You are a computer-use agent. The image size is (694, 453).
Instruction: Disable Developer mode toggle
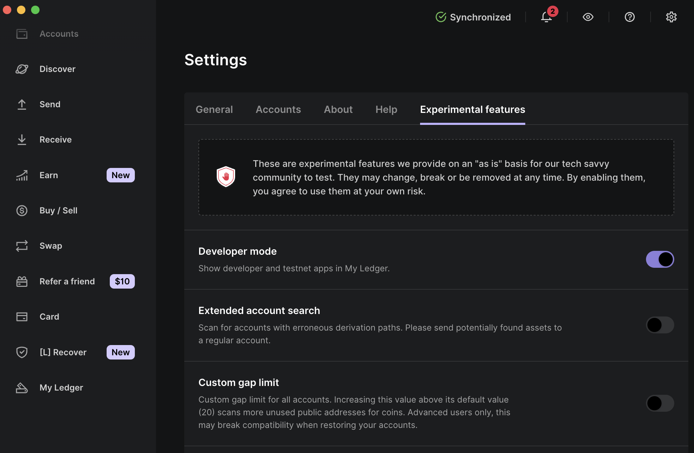pyautogui.click(x=660, y=259)
